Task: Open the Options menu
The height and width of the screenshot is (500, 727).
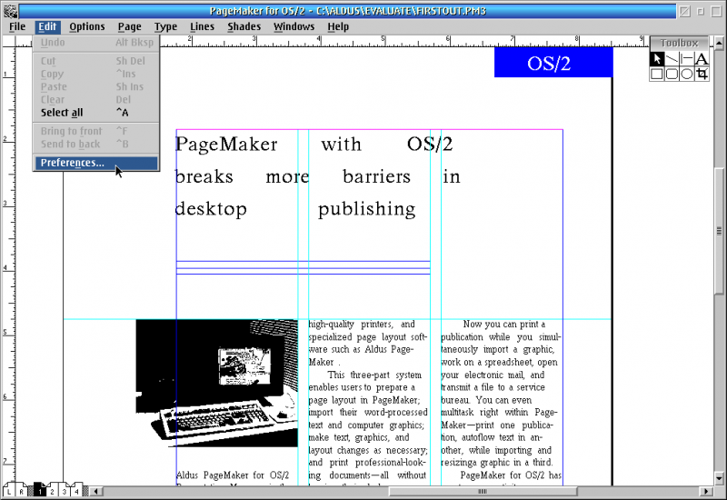Action: (x=87, y=27)
